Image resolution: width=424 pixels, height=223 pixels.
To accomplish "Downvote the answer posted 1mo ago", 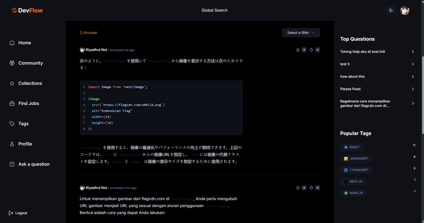I will tap(311, 188).
